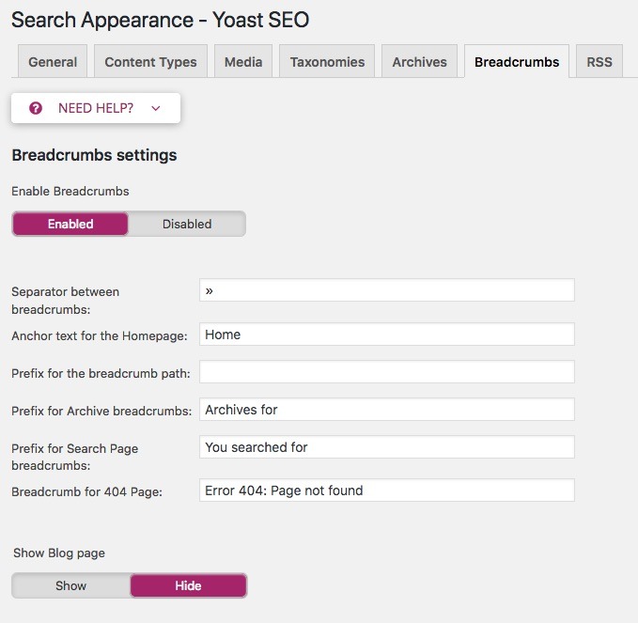Click the Search Appearance - Yoast SEO title
The image size is (638, 623).
(161, 20)
